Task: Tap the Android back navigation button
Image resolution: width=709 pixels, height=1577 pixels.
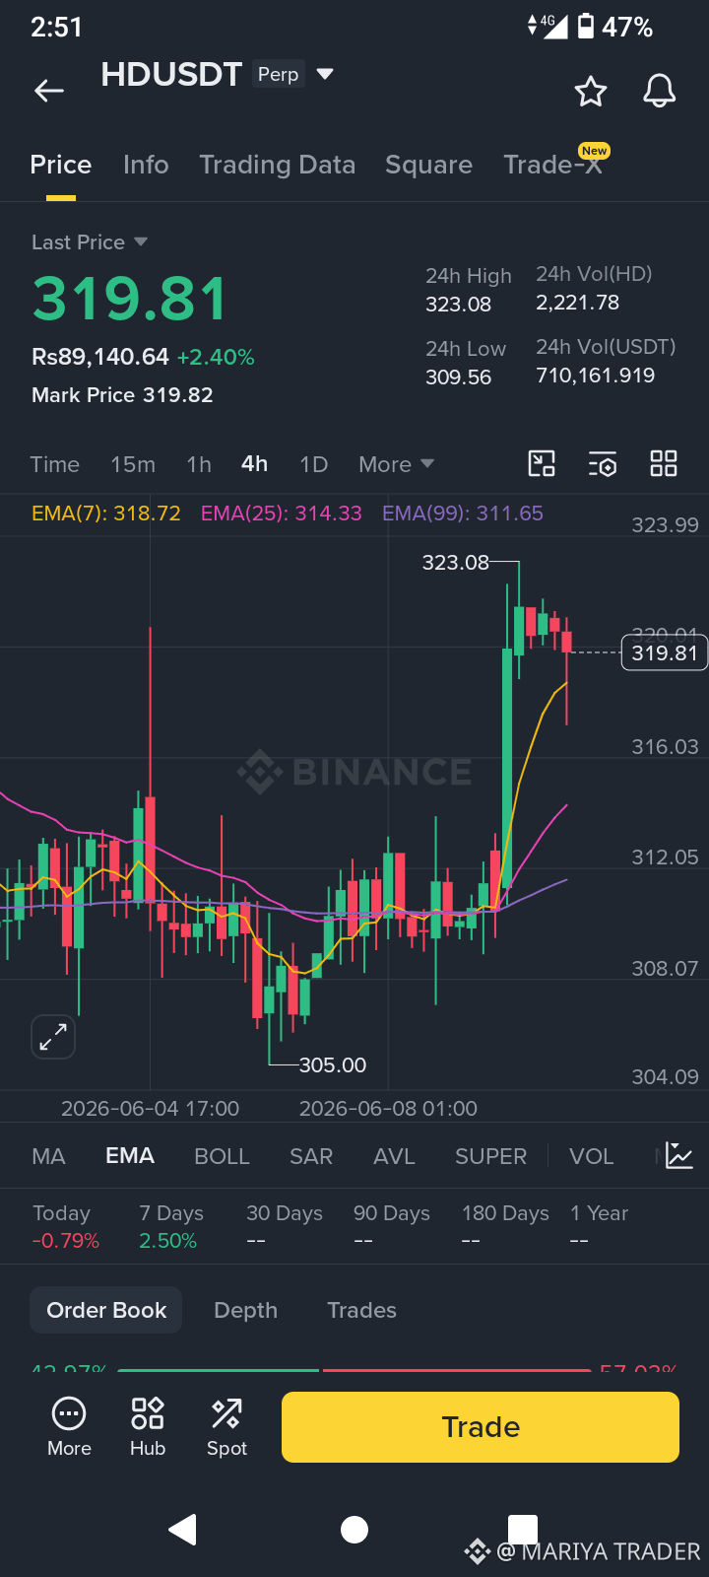Action: [x=183, y=1529]
